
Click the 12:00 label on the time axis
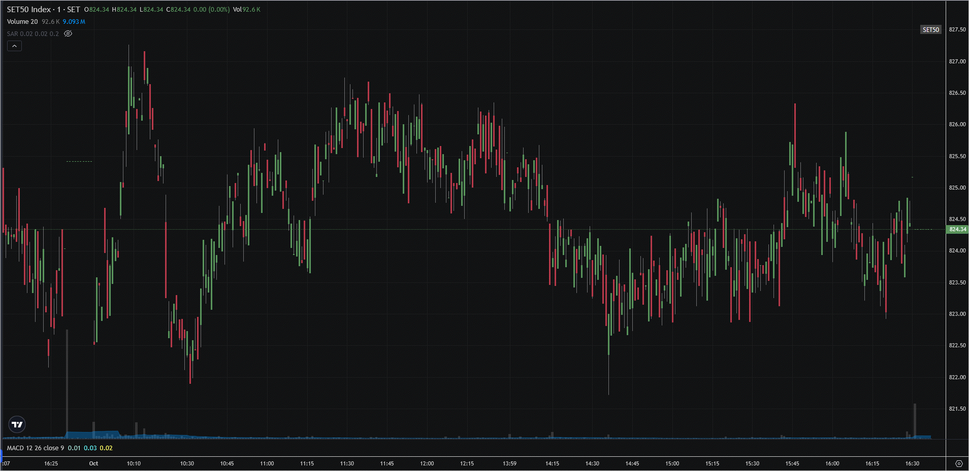point(427,463)
